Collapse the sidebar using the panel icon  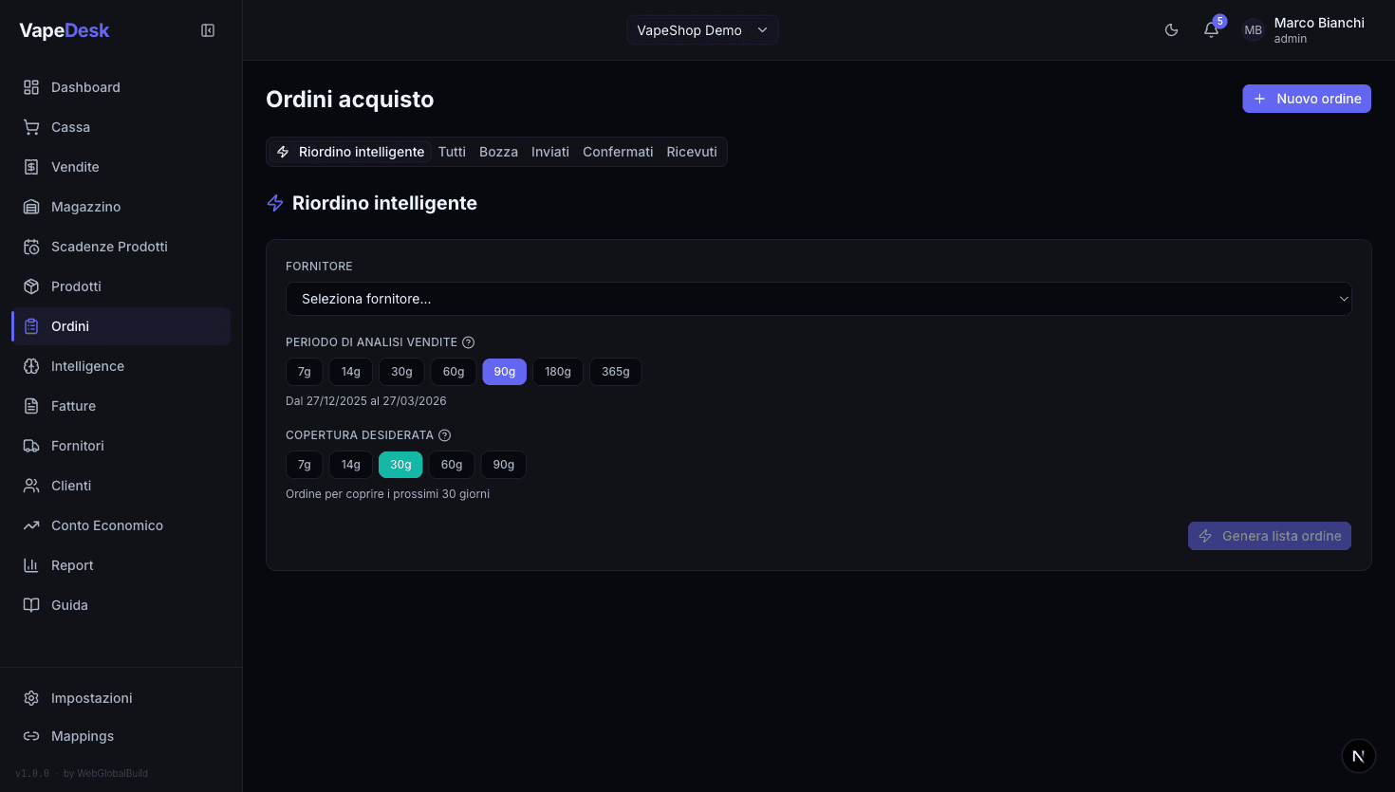pos(208,30)
